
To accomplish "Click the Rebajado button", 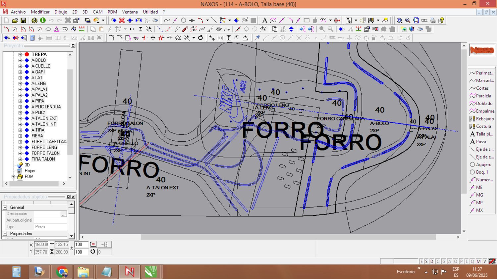I will click(x=482, y=119).
